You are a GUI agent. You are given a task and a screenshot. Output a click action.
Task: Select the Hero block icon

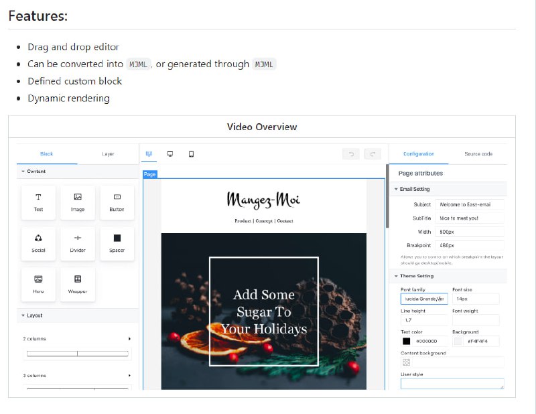(x=38, y=283)
